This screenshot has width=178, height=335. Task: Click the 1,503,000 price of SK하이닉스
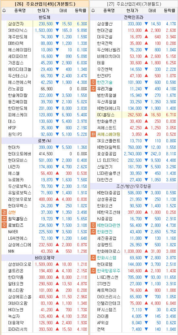coord(44,30)
